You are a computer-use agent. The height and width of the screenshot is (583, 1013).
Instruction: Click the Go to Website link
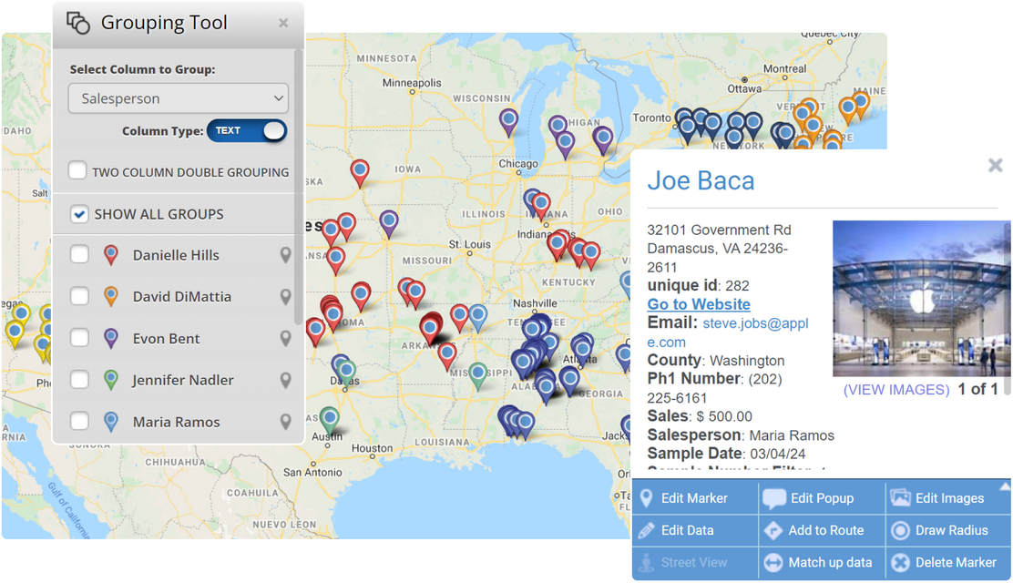tap(698, 304)
